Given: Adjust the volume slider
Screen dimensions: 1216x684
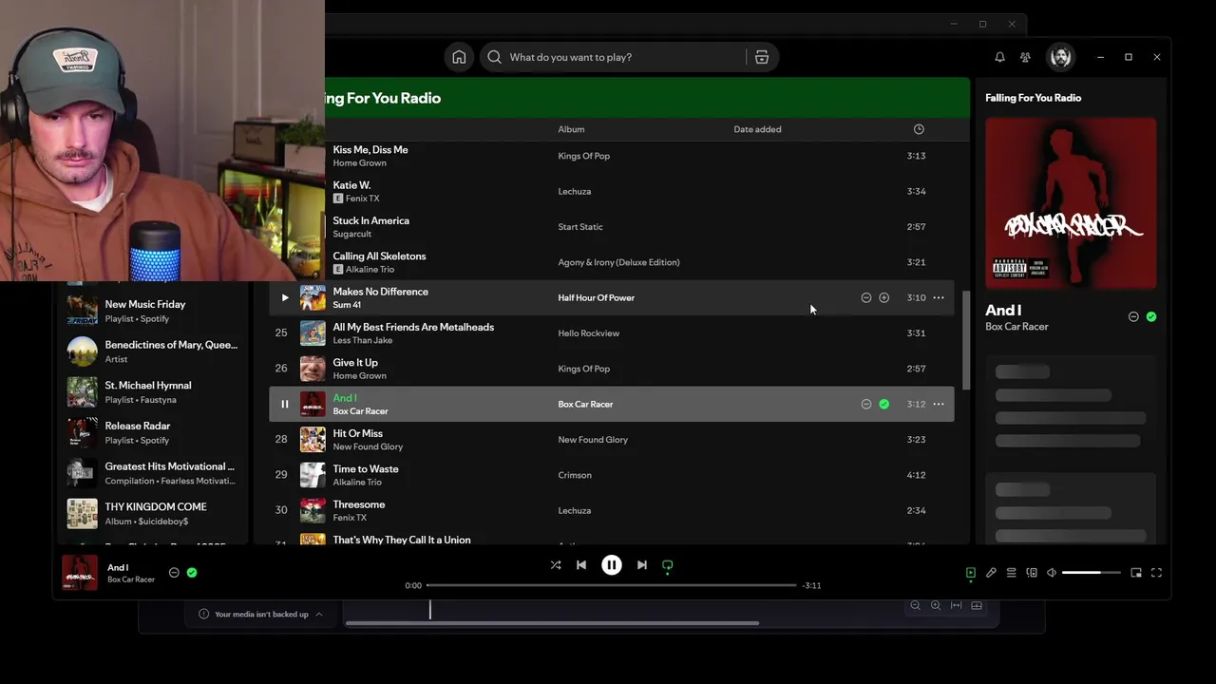Looking at the screenshot, I should point(1091,573).
